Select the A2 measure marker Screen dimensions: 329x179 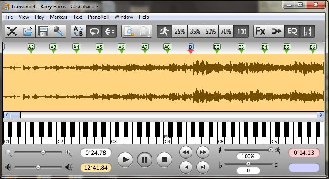coord(31,48)
